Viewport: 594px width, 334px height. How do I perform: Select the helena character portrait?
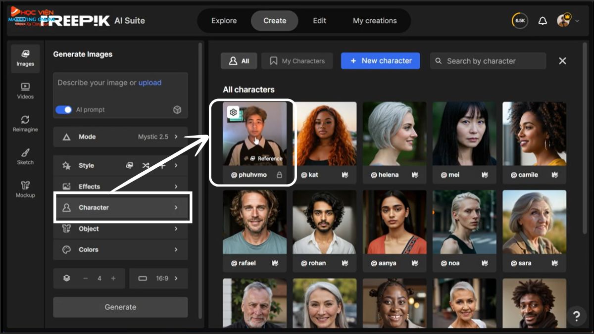pyautogui.click(x=395, y=134)
